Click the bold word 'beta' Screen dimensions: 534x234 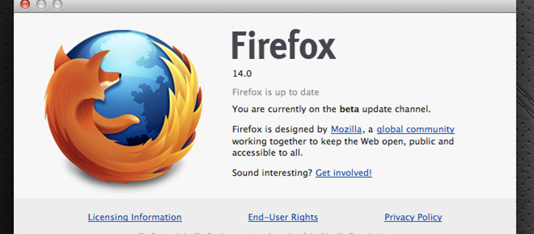tap(349, 109)
